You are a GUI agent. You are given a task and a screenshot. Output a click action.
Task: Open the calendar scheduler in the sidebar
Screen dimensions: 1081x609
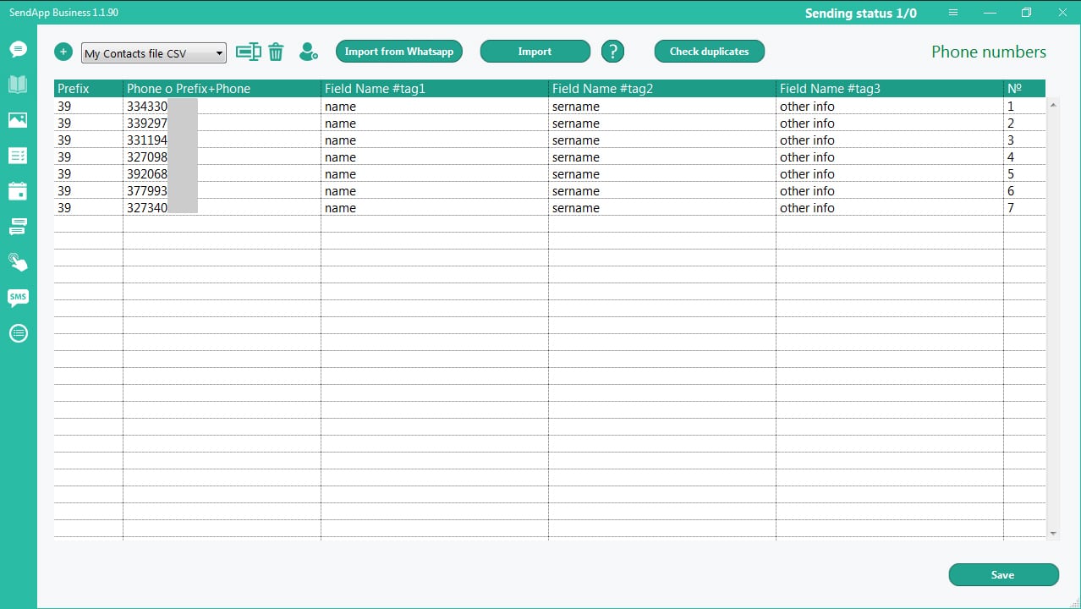click(18, 191)
